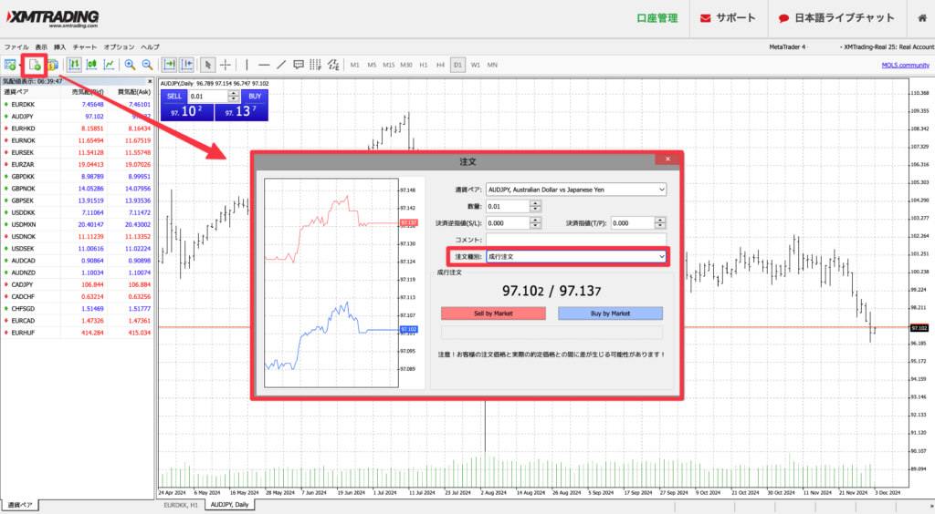Click the 数量 volume stepper arrows
Viewport: 935px width, 514px height.
[536, 206]
